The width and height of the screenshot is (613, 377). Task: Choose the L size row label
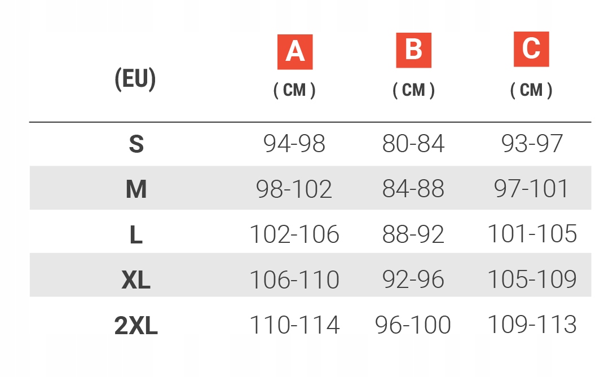pyautogui.click(x=136, y=234)
